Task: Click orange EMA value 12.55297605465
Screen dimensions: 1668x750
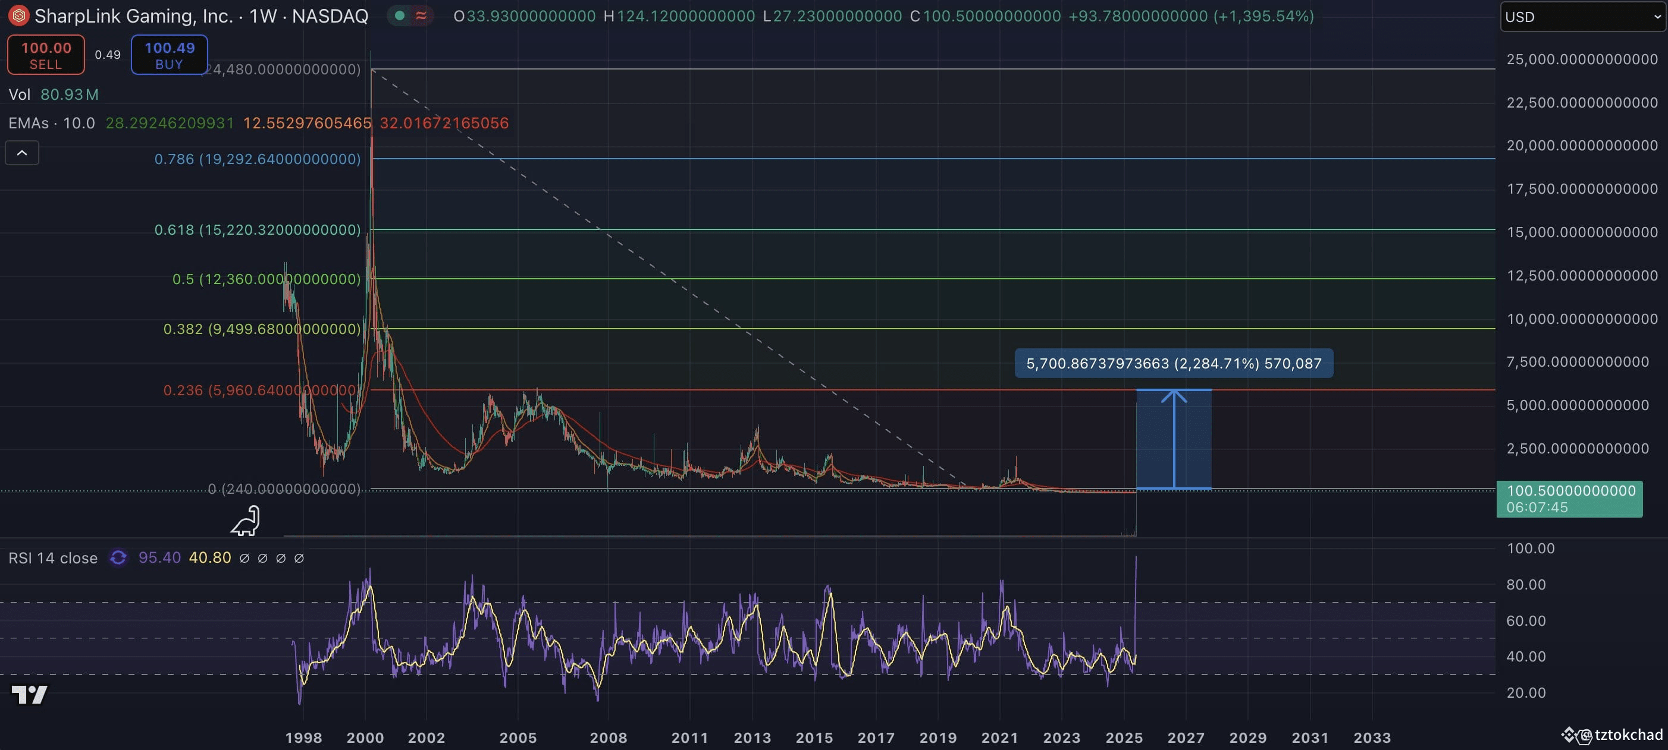Action: (307, 123)
